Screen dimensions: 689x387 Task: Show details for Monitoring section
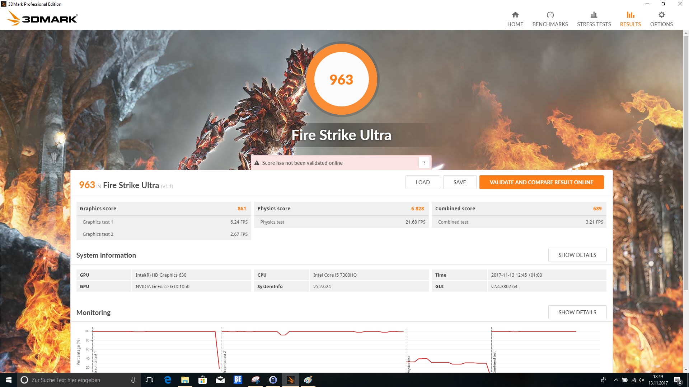click(x=577, y=312)
